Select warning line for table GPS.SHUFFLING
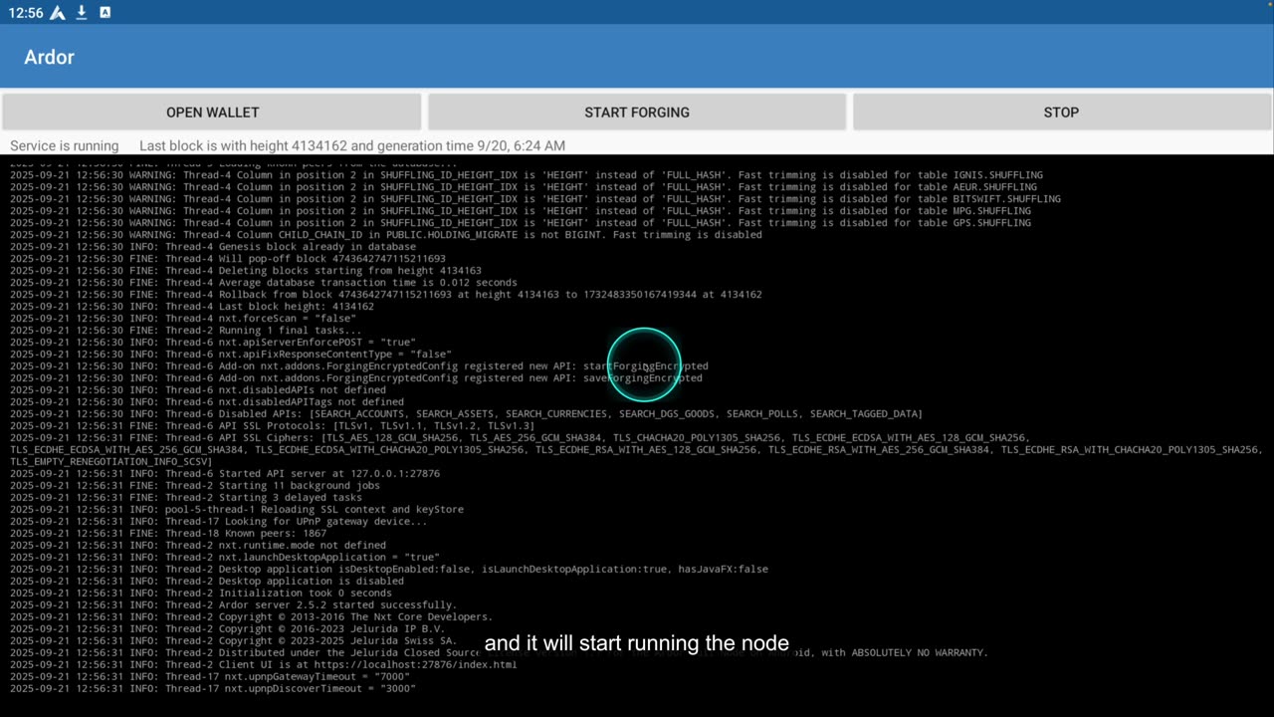Screen dimensions: 1274x717 pyautogui.click(x=521, y=223)
